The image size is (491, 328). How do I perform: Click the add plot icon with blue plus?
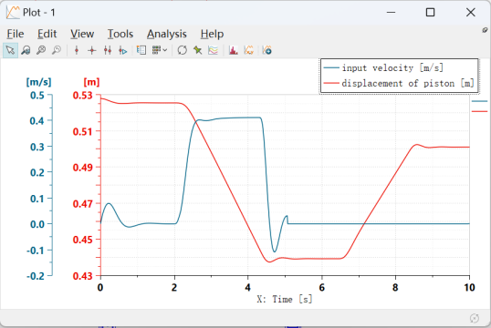pos(267,50)
